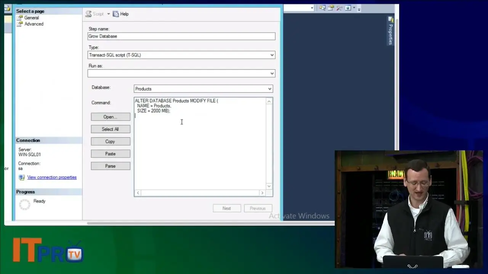Click the Open... button
The height and width of the screenshot is (274, 488).
(110, 117)
